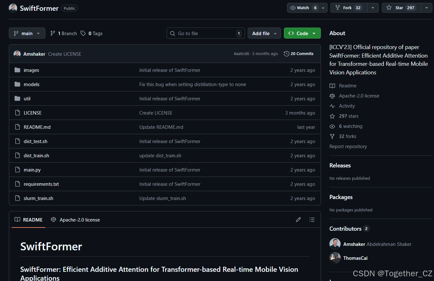The image size is (434, 281).
Task: Open commit 'Fix this bug when setting distillation-type to none'
Action: pos(193,84)
